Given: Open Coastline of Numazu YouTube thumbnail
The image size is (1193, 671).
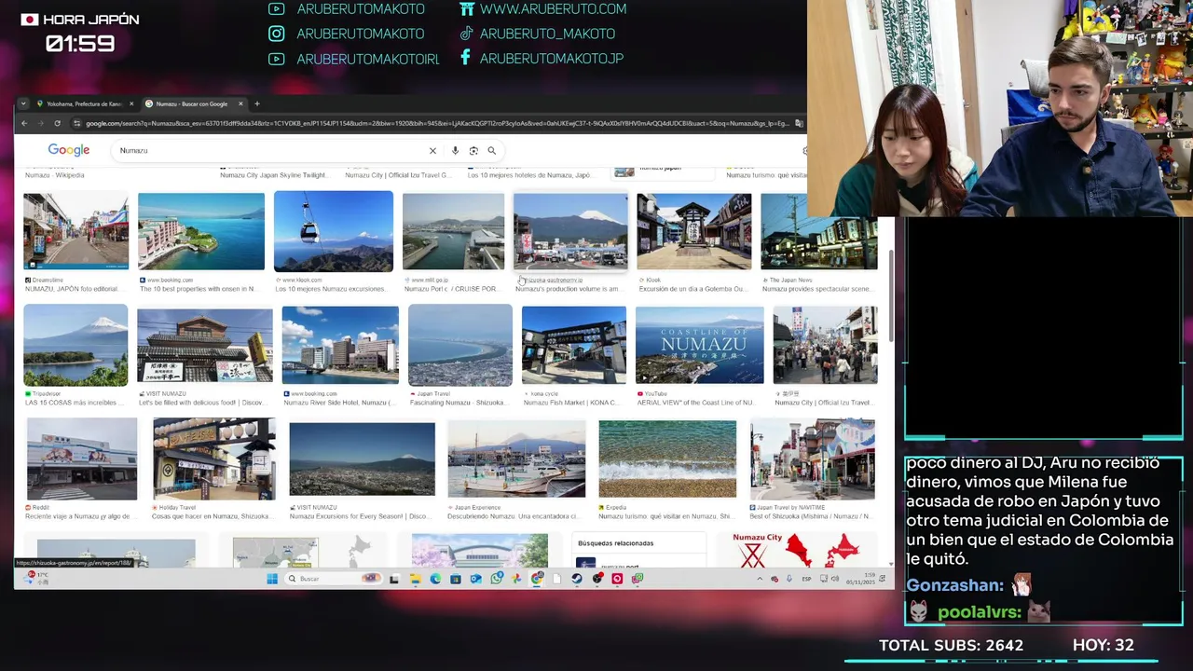Looking at the screenshot, I should pyautogui.click(x=700, y=345).
